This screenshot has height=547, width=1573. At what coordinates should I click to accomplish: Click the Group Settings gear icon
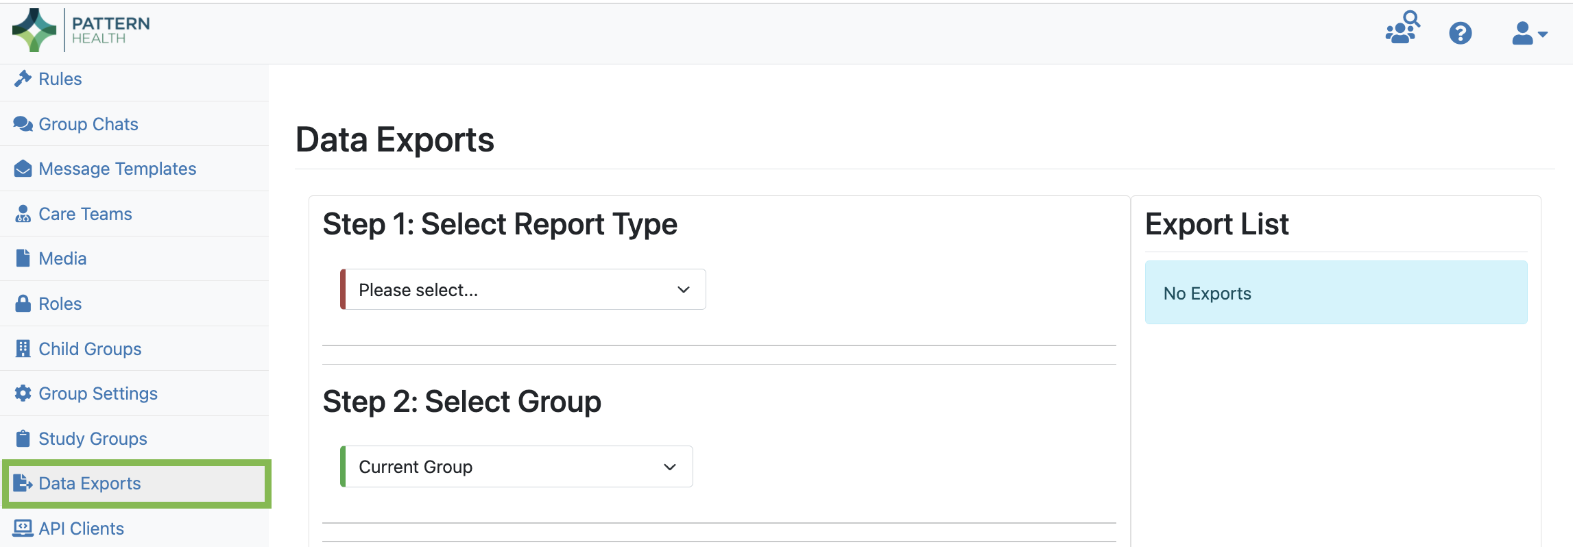(23, 393)
